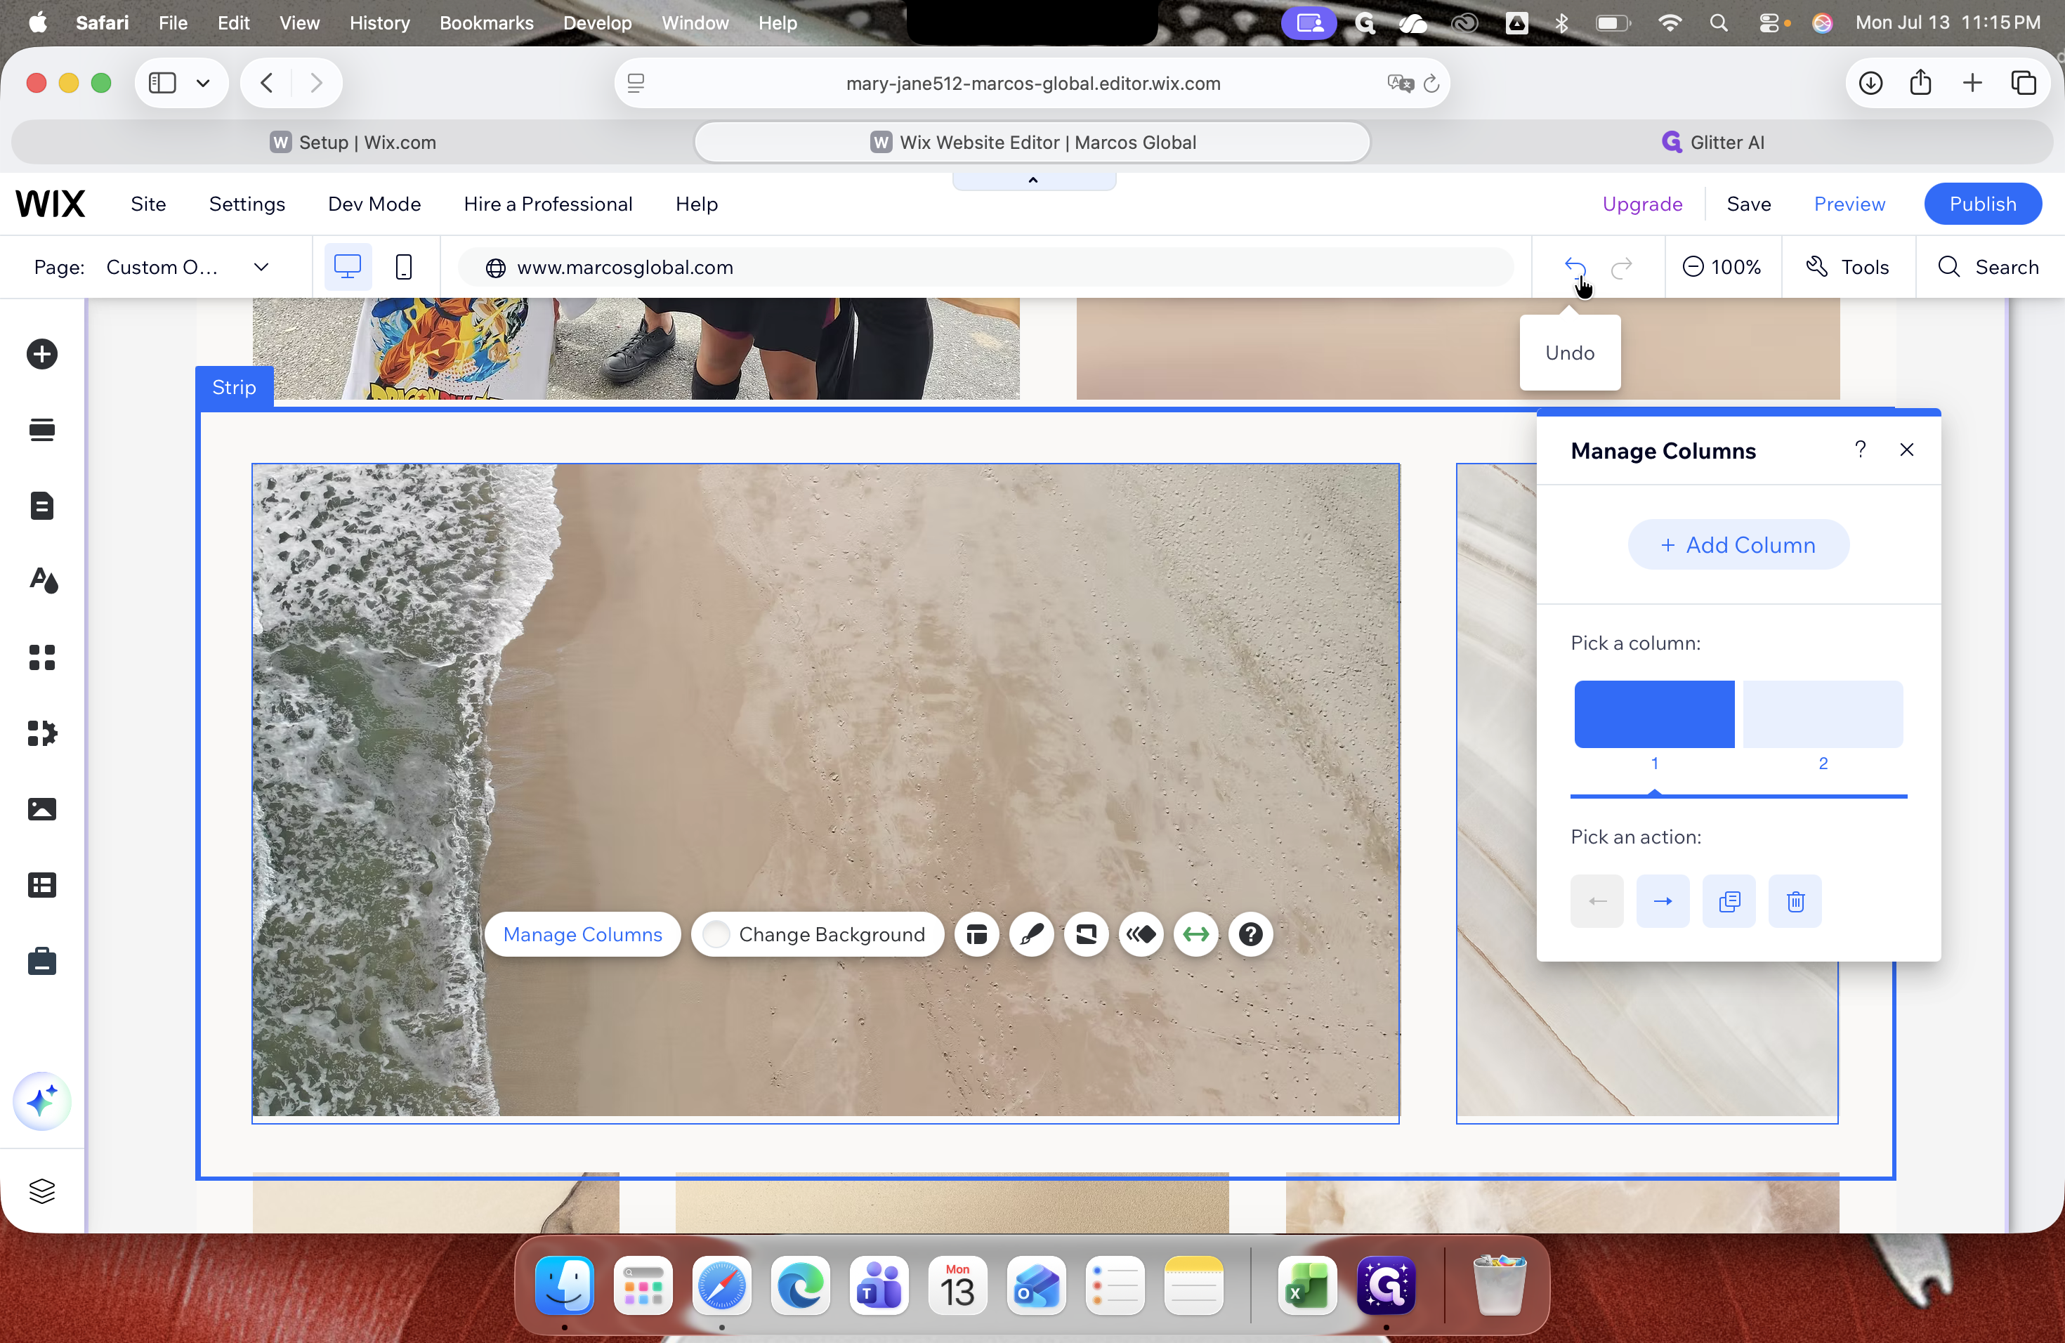This screenshot has height=1343, width=2065.
Task: Delete the selected column via trash icon
Action: pos(1795,901)
